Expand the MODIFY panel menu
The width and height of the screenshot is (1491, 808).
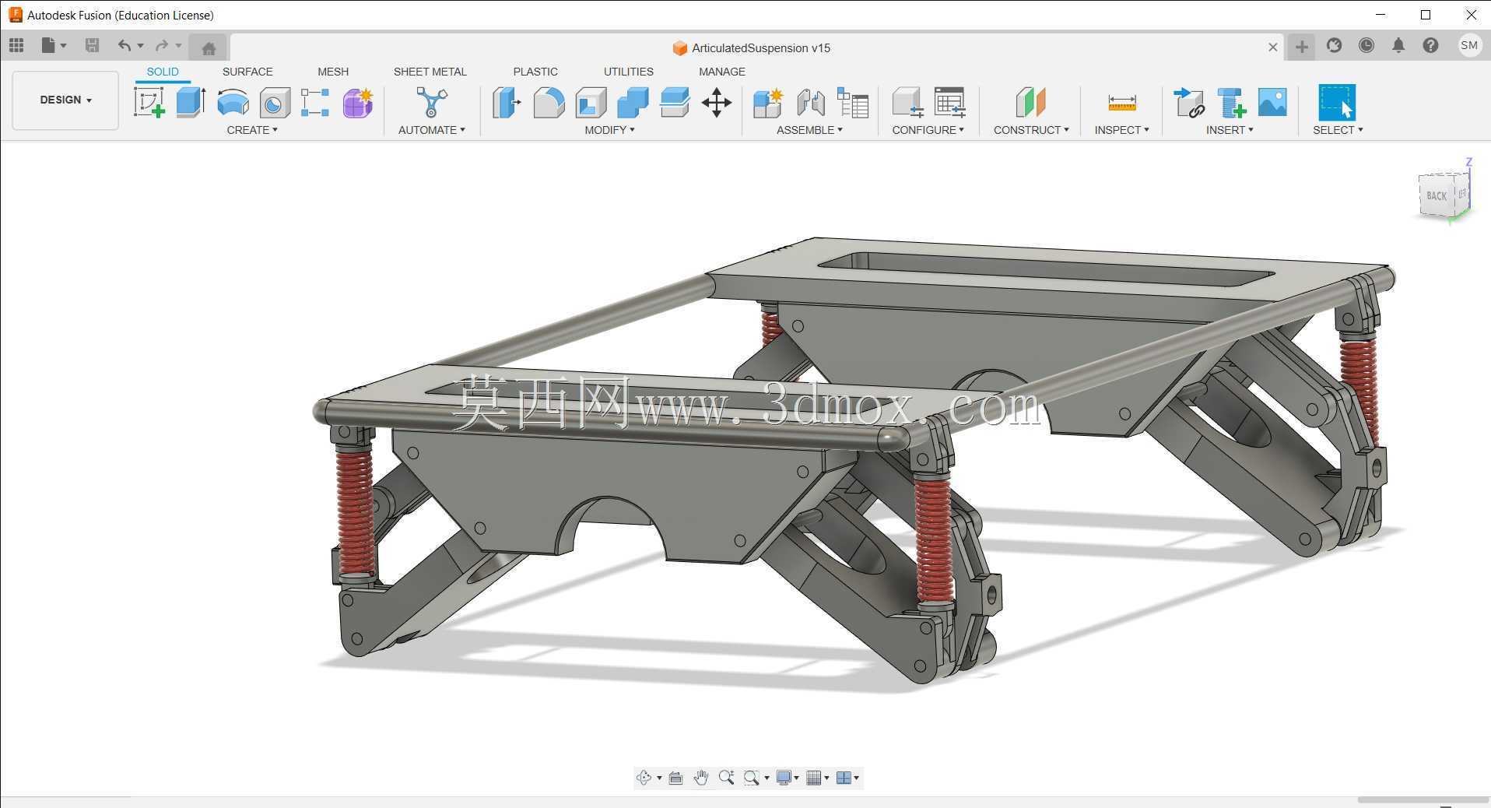[x=610, y=130]
